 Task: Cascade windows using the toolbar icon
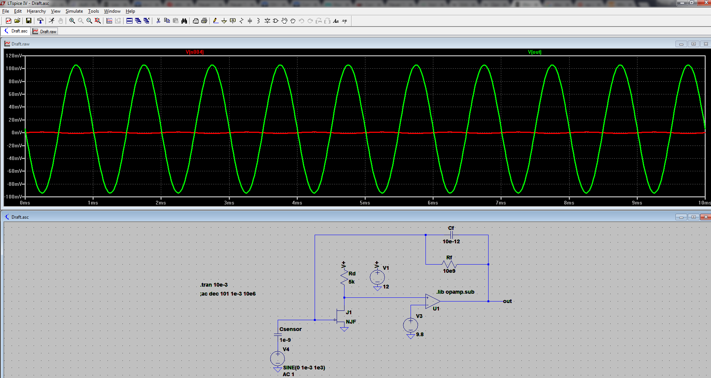click(x=138, y=21)
